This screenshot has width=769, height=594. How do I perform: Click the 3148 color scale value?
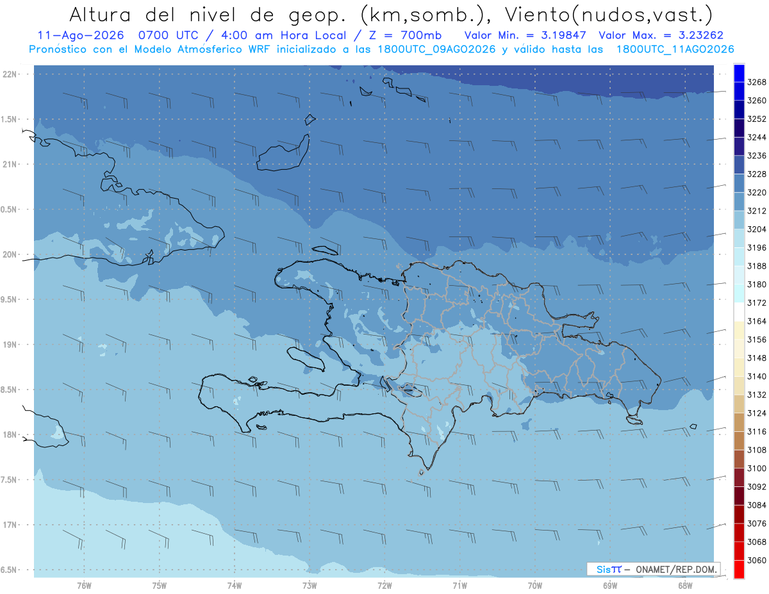(x=757, y=358)
